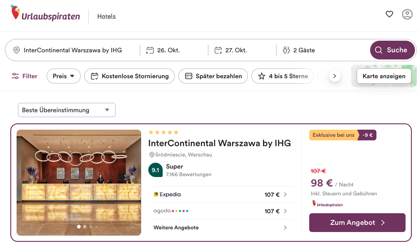
Task: Click the Expedia row chevron arrow
Action: 285,194
